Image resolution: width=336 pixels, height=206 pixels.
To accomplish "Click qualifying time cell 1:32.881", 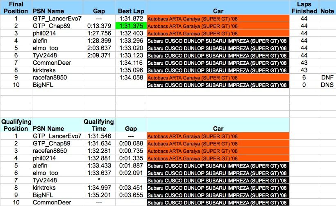I will tap(99, 158).
